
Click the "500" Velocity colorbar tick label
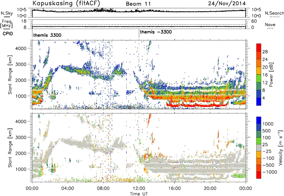pos(266,131)
